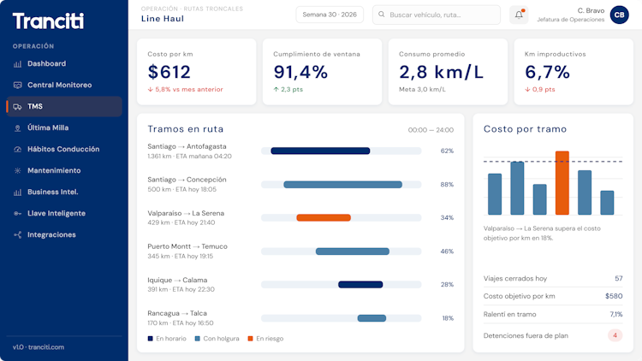This screenshot has height=361, width=642.
Task: Open the Santiago → Antofagasta route row
Action: click(x=300, y=151)
